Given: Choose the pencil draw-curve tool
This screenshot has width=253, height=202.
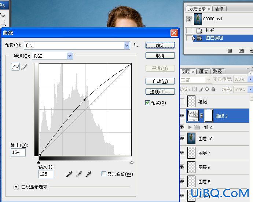Looking at the screenshot, I should click(x=24, y=66).
